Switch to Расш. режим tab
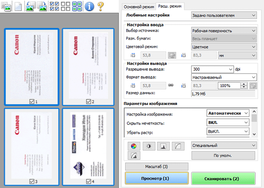 pyautogui.click(x=170, y=6)
